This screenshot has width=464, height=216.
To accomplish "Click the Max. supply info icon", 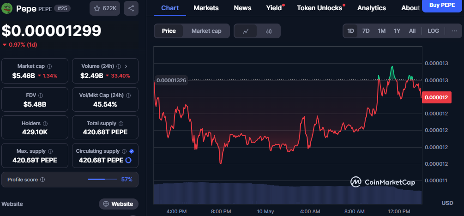I will (x=50, y=151).
